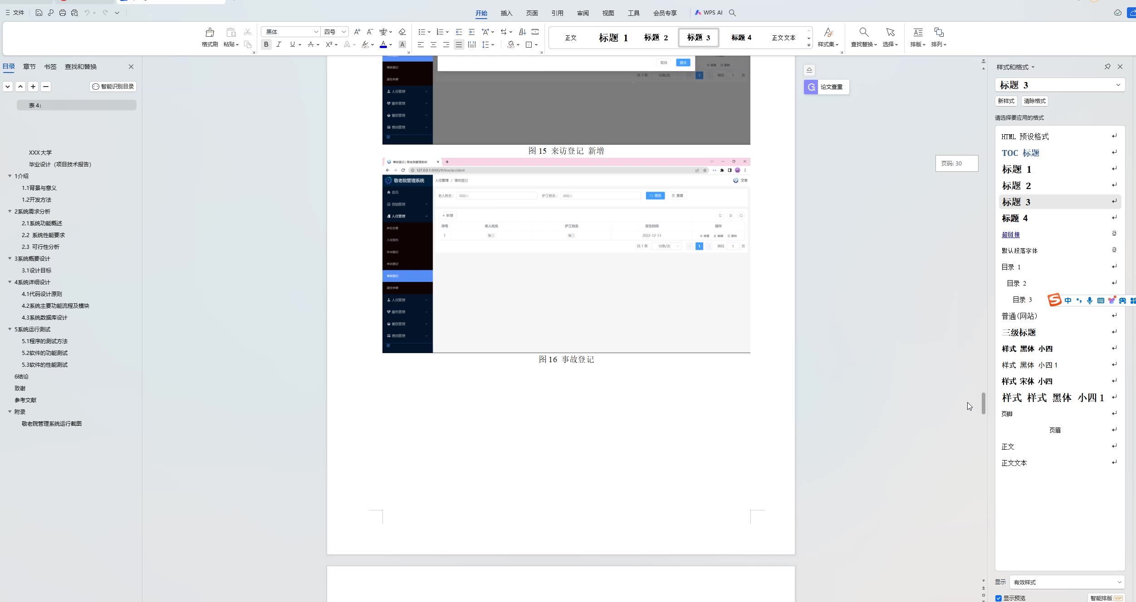Viewport: 1136px width, 602px height.
Task: Click the Distributed alignment icon
Action: pyautogui.click(x=471, y=44)
